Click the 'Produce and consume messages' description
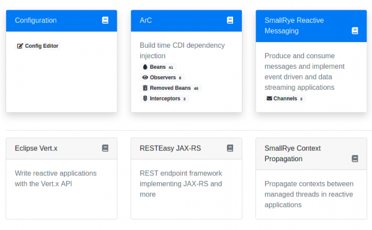This screenshot has width=372, height=230. 304,72
